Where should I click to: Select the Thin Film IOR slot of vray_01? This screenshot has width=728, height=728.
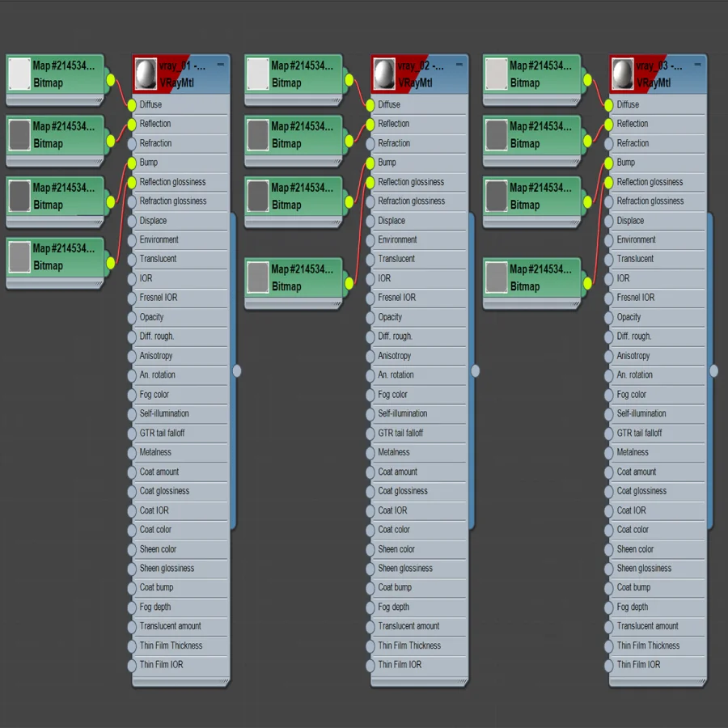[181, 665]
